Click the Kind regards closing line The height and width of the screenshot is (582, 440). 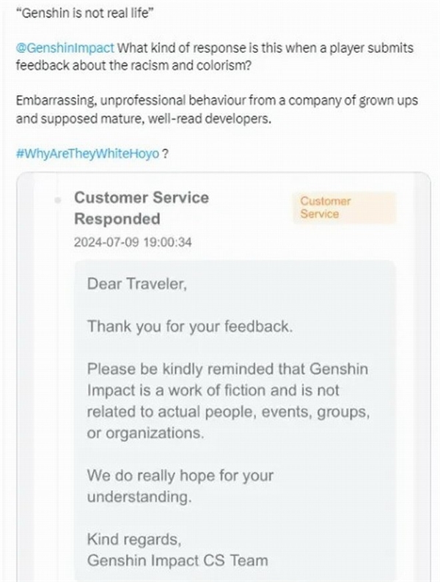(134, 539)
